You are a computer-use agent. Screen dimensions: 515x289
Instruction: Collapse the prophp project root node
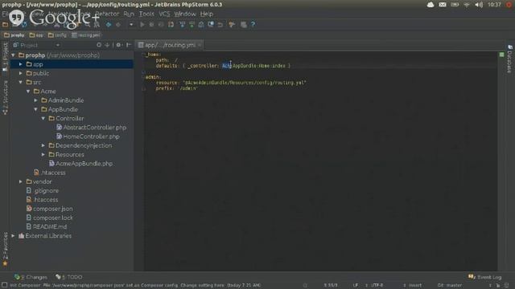pyautogui.click(x=13, y=55)
